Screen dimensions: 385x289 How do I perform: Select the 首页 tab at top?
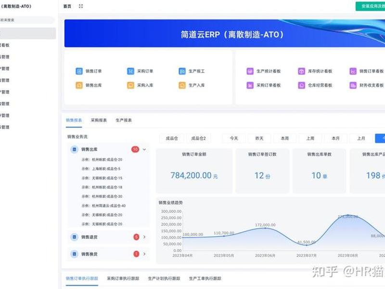tap(67, 6)
